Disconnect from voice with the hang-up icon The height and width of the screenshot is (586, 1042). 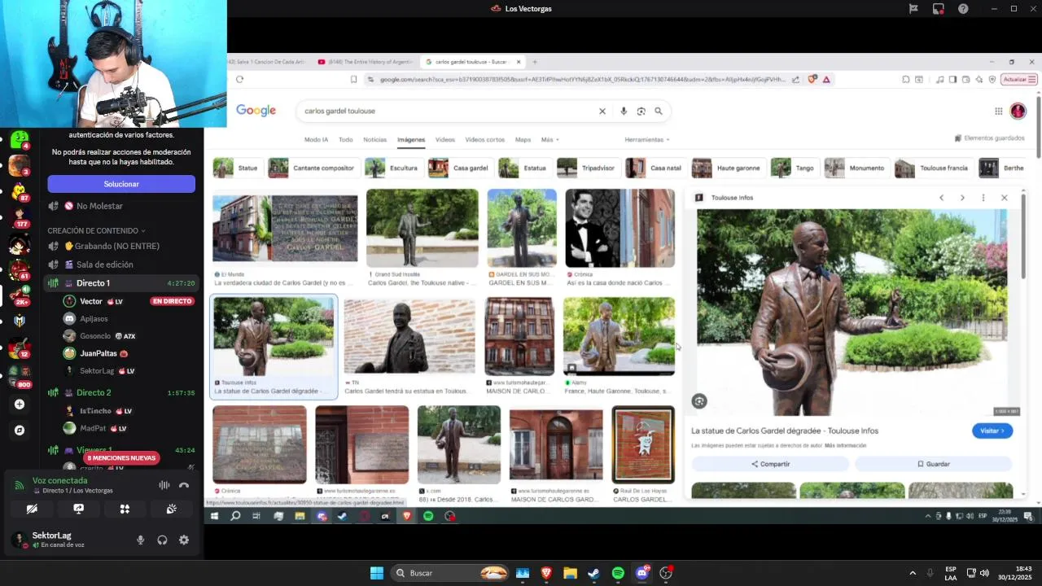tap(184, 485)
